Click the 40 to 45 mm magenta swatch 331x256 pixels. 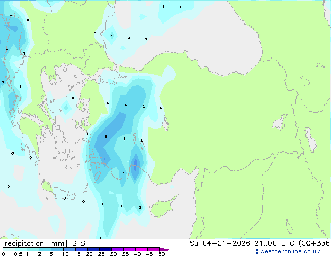pos(141,249)
